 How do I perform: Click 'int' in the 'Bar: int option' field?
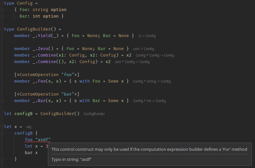36,16
